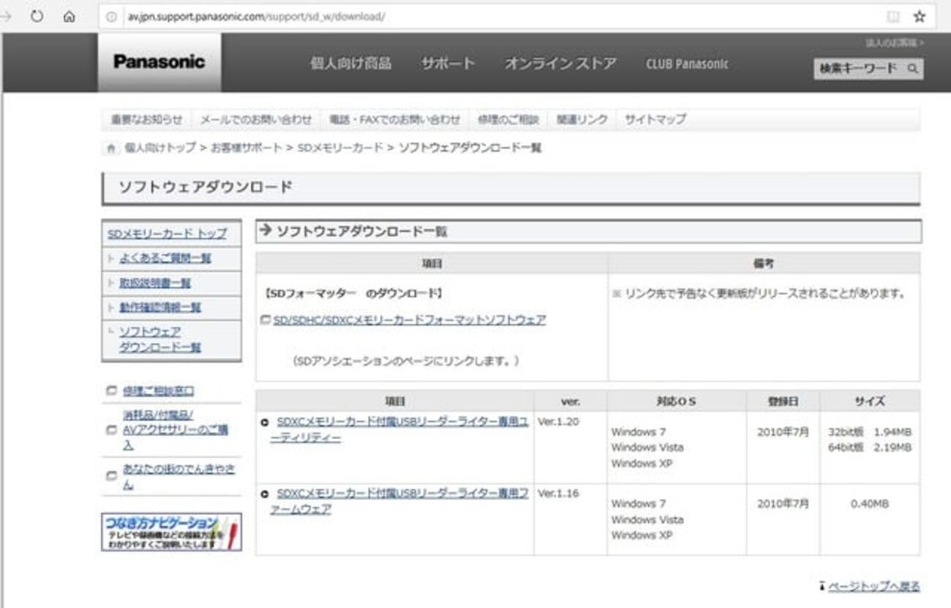Select the 修理のご相談 tab

(x=508, y=119)
